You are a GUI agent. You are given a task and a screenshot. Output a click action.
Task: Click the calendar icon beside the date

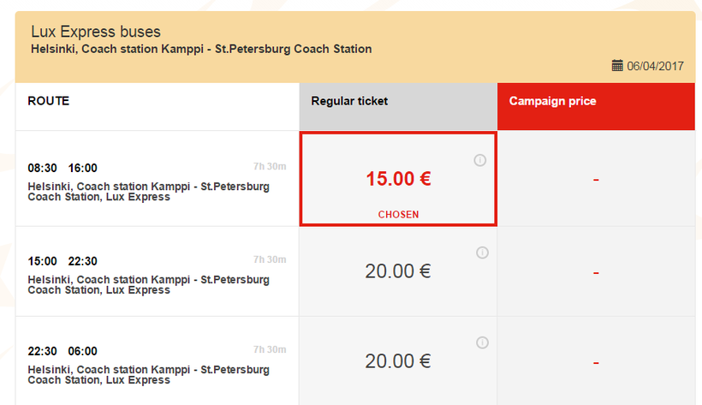point(617,65)
